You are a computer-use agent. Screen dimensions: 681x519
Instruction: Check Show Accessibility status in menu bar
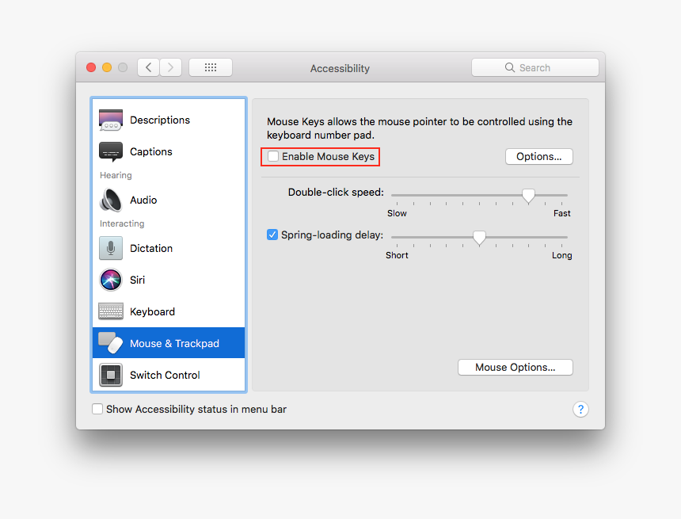[x=97, y=409]
